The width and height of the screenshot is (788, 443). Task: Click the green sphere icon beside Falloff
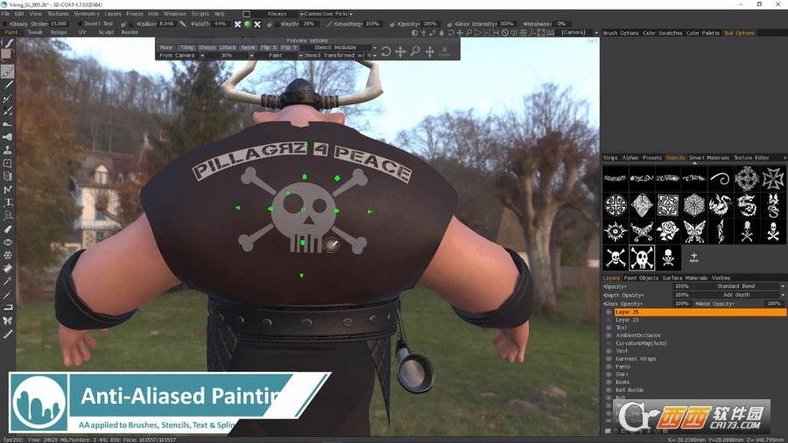click(x=247, y=24)
